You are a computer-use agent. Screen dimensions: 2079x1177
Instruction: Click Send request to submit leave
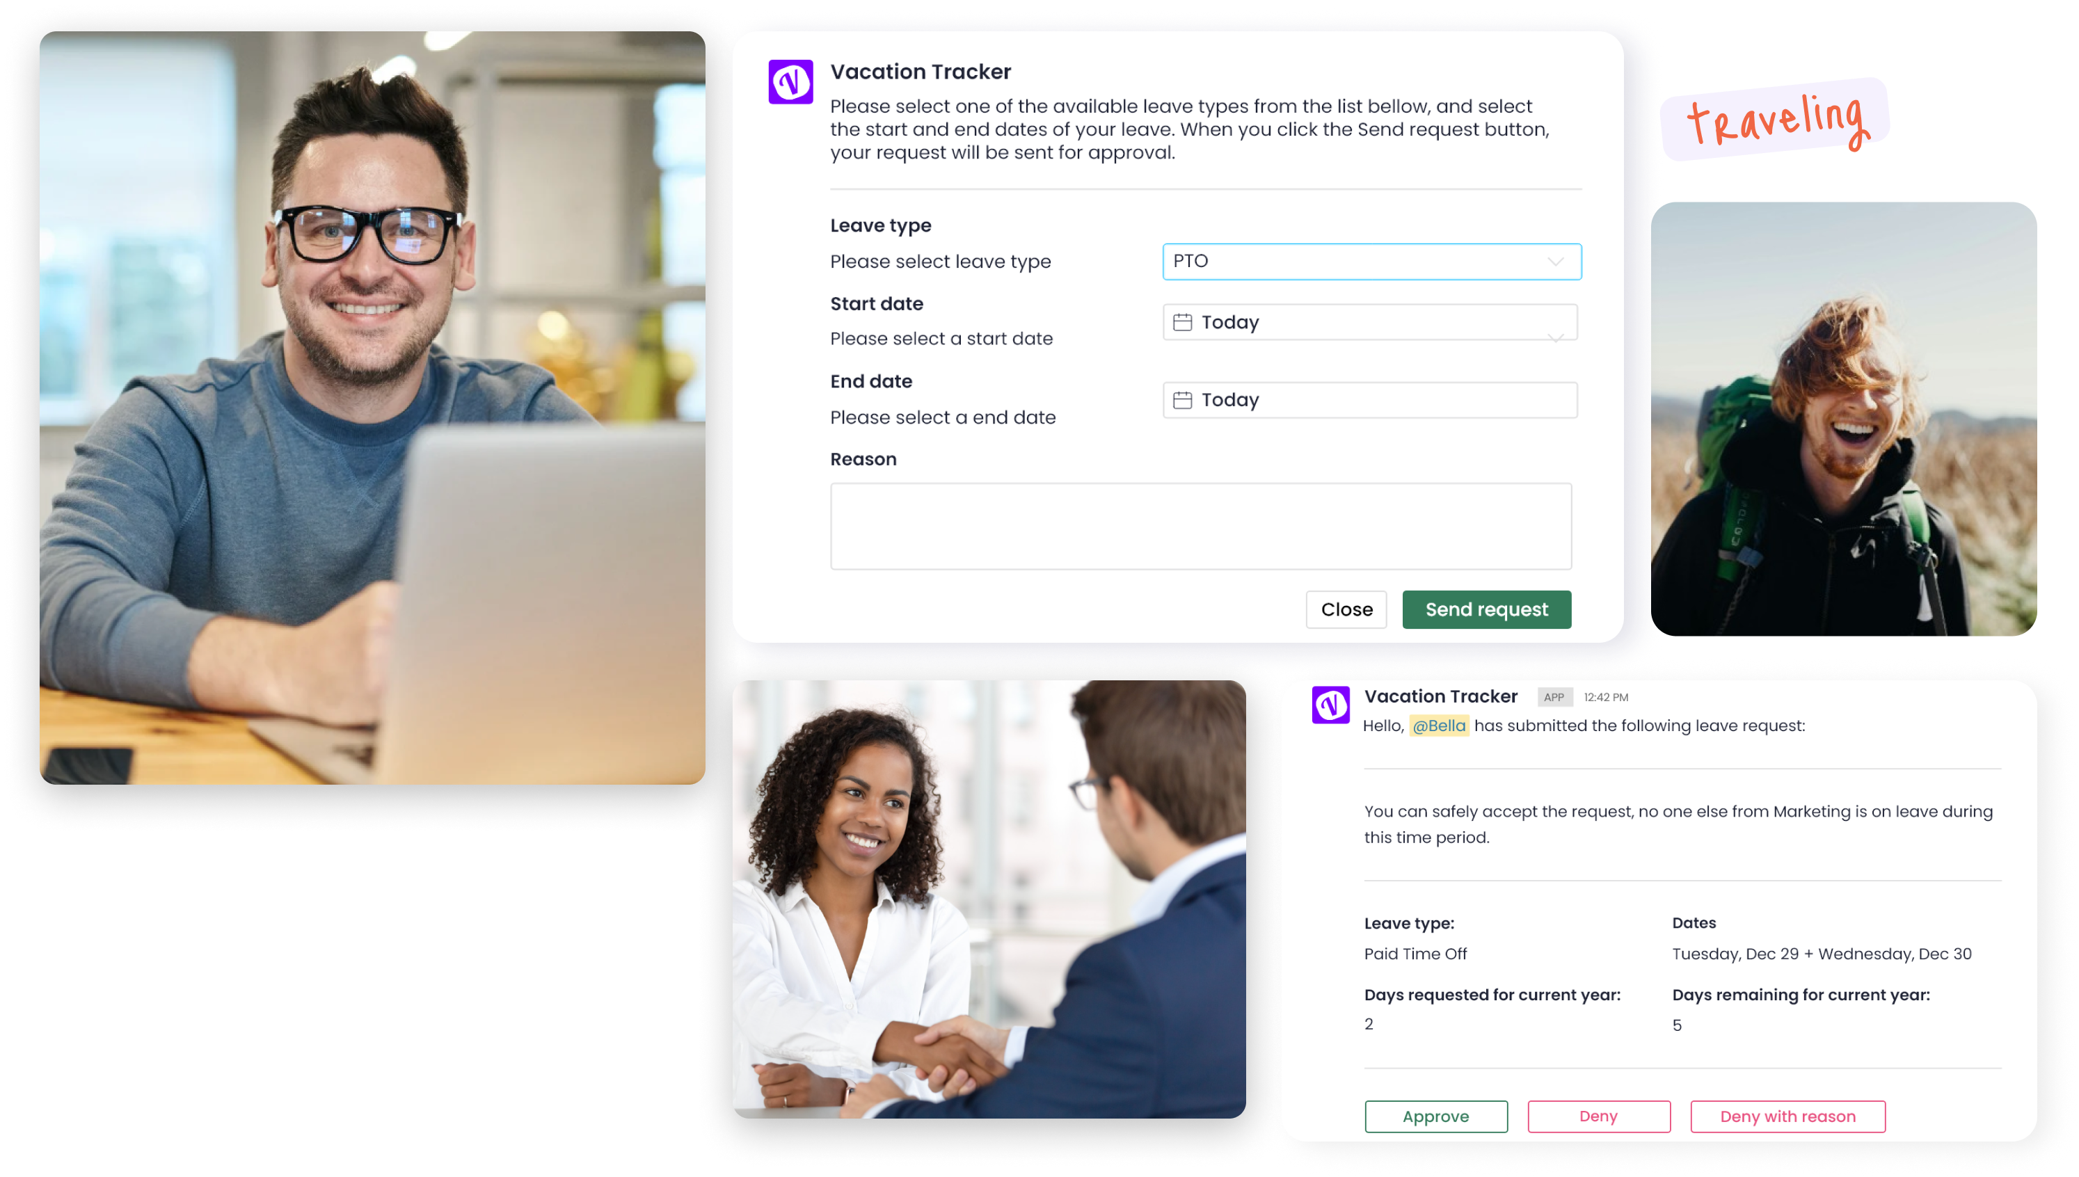pos(1486,609)
